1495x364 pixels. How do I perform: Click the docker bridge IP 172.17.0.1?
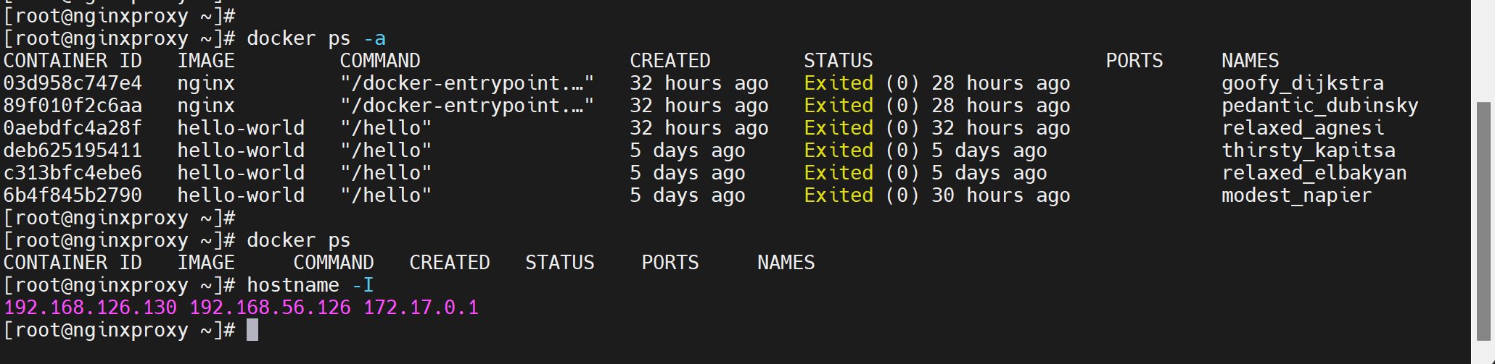click(x=421, y=308)
